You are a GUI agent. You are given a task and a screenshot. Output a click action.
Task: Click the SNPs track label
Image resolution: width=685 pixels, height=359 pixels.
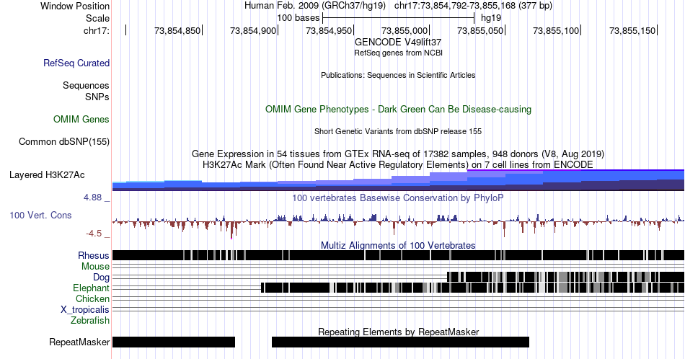coord(97,97)
